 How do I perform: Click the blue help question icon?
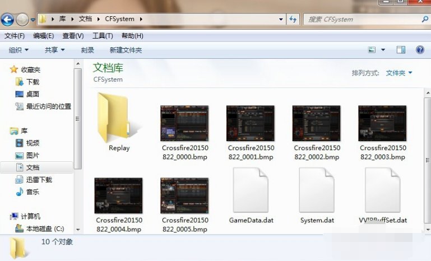pos(420,50)
